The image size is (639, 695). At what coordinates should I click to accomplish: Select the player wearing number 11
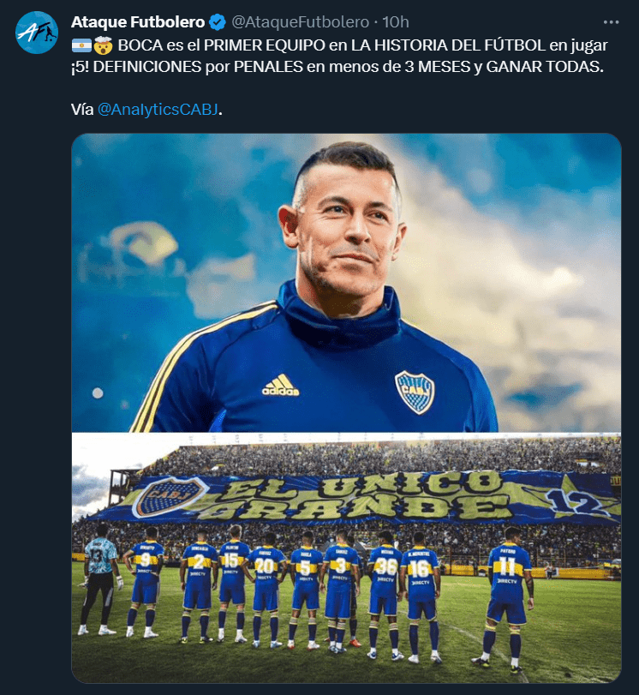click(x=507, y=596)
